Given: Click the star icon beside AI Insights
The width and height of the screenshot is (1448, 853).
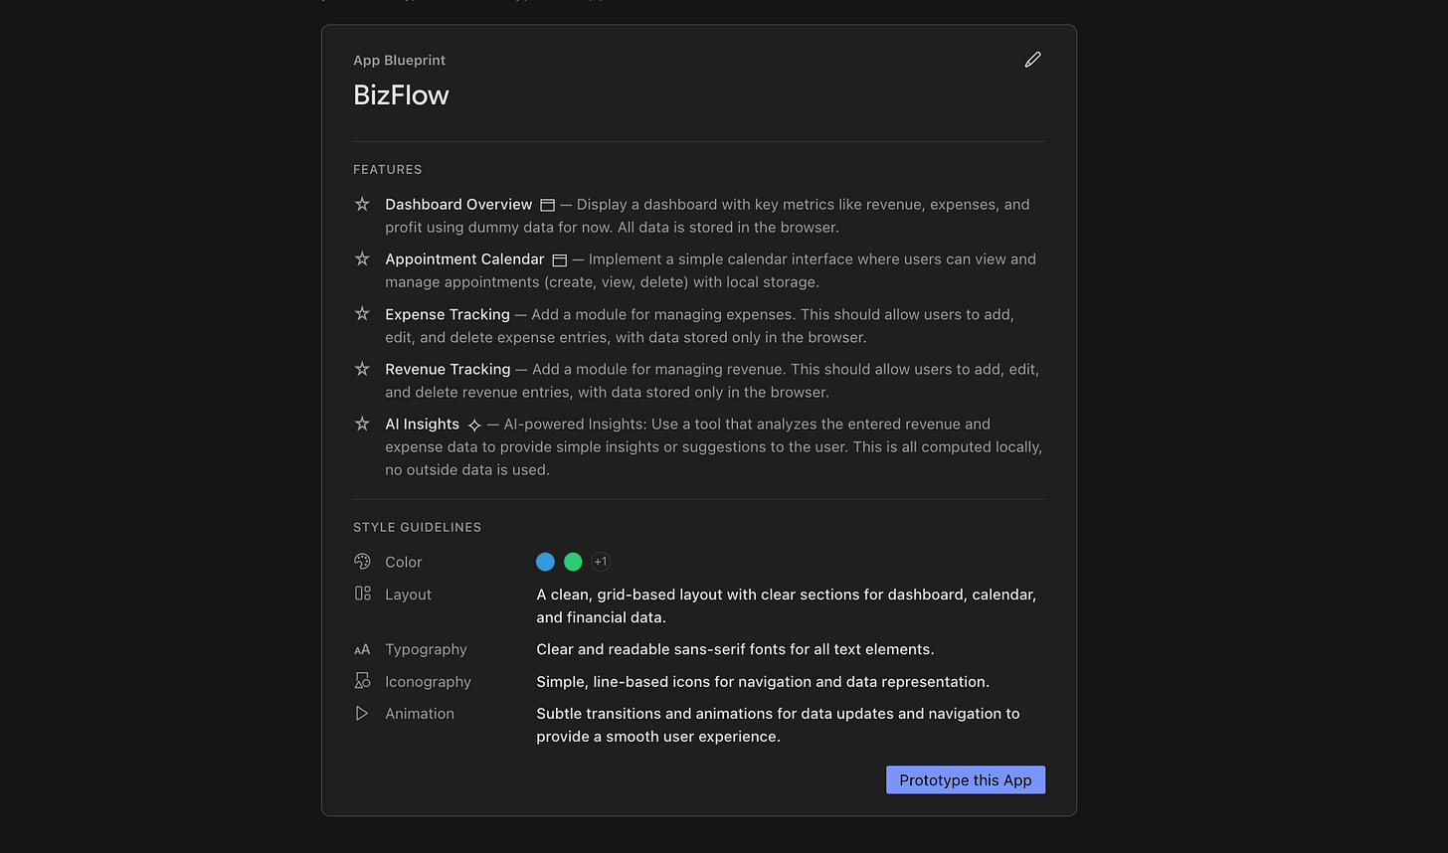Looking at the screenshot, I should [362, 424].
